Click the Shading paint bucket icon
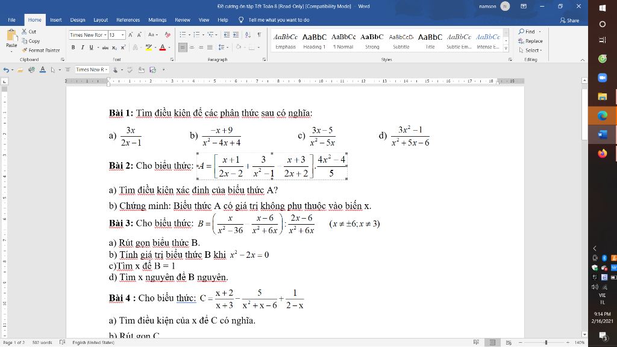This screenshot has width=617, height=347. point(238,48)
